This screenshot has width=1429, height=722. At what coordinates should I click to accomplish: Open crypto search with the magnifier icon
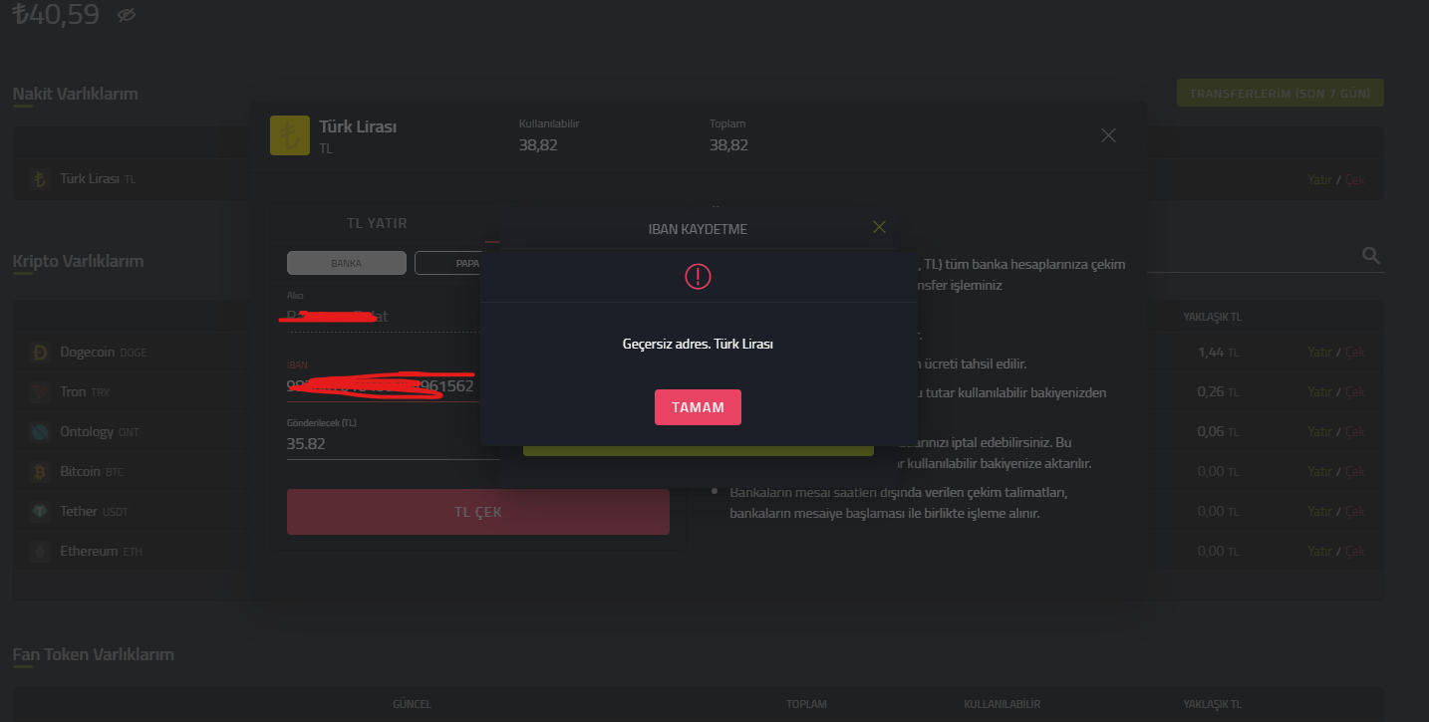coord(1371,256)
